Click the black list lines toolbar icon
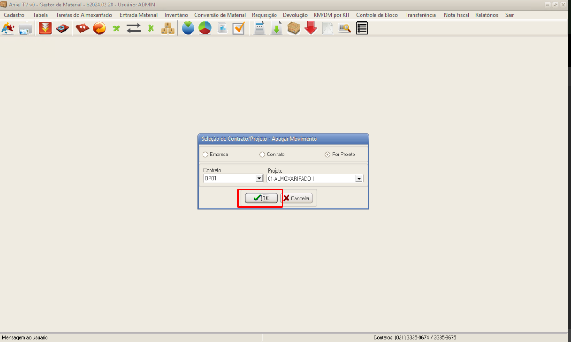 362,28
